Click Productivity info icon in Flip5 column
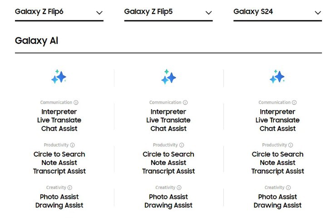This screenshot has height=218, width=336. (182, 145)
